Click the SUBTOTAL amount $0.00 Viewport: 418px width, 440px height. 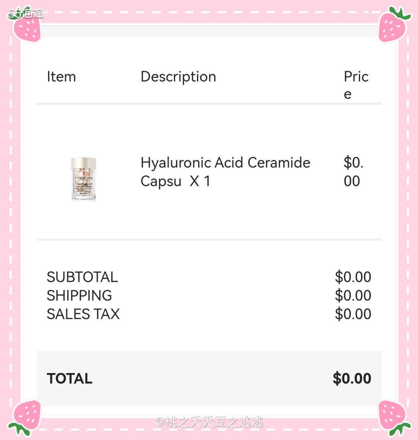353,277
